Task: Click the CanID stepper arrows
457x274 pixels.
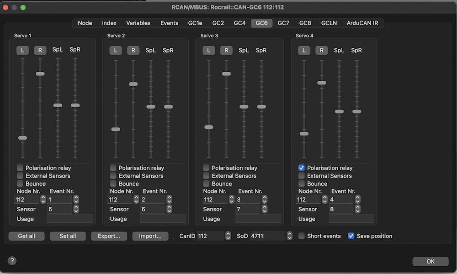Action: coord(228,236)
